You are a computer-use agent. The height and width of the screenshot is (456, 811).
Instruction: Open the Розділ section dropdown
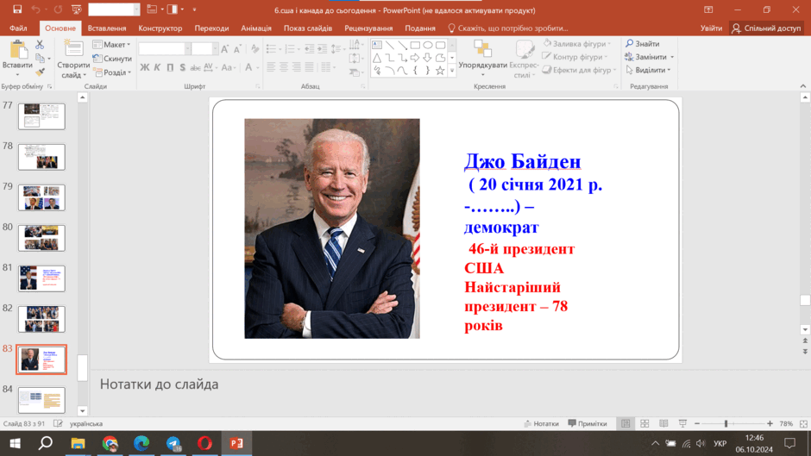(x=113, y=72)
